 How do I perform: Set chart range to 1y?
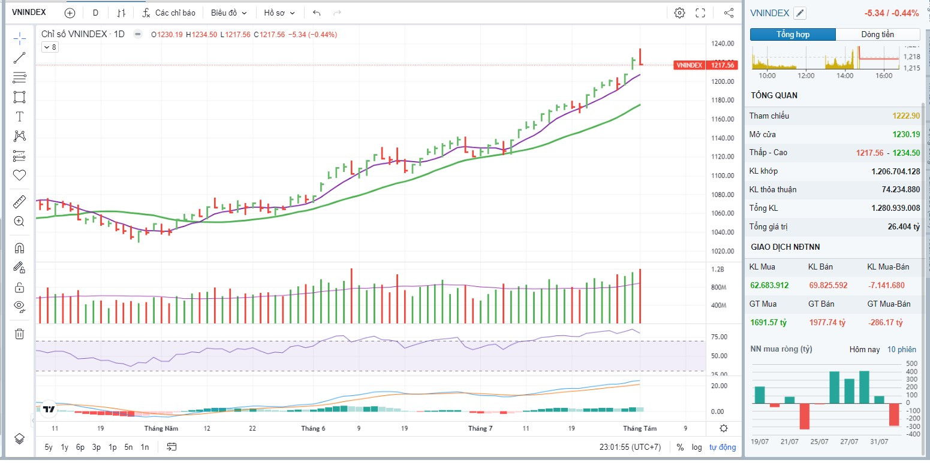(x=65, y=447)
